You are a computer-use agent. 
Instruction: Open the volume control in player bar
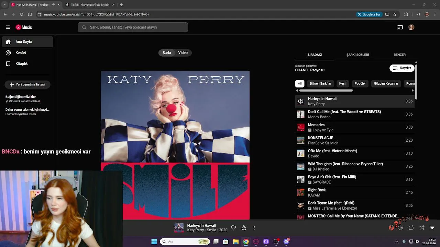400,228
